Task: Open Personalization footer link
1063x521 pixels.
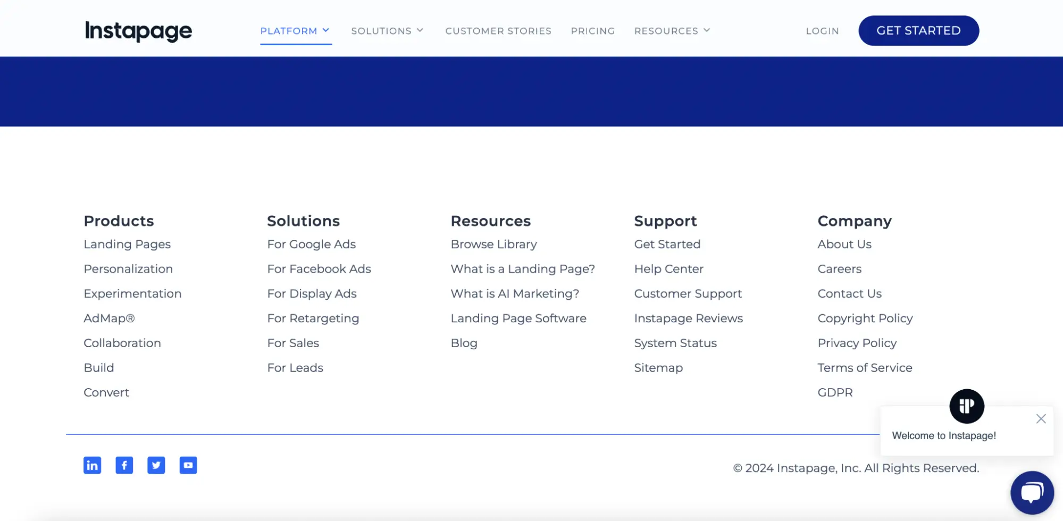Action: tap(128, 269)
